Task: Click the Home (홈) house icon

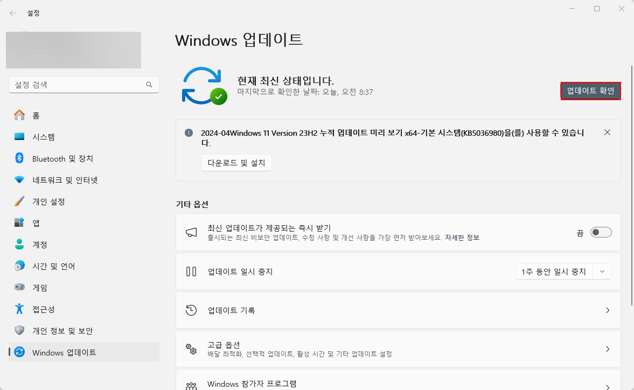Action: [19, 115]
